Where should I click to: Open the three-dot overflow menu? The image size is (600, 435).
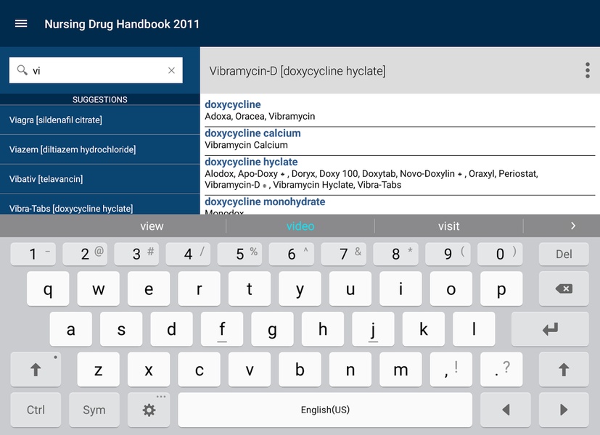(588, 70)
